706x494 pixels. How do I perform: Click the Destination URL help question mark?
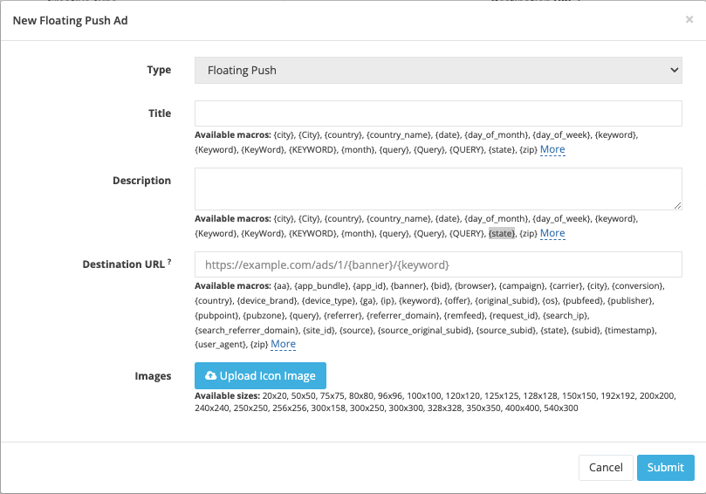click(169, 261)
